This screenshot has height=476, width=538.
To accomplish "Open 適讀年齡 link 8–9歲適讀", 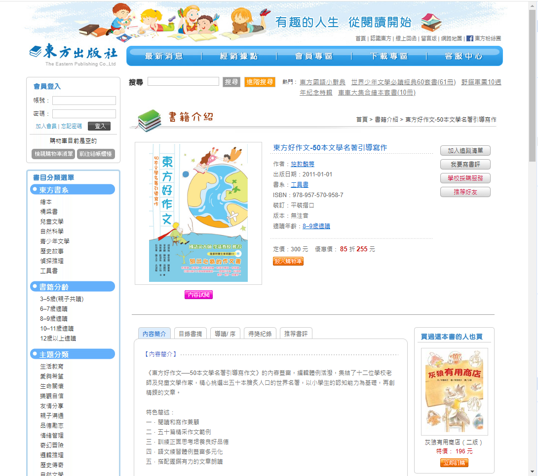I will pos(316,226).
